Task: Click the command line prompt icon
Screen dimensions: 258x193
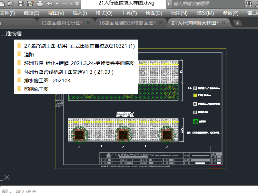Action: [5, 191]
